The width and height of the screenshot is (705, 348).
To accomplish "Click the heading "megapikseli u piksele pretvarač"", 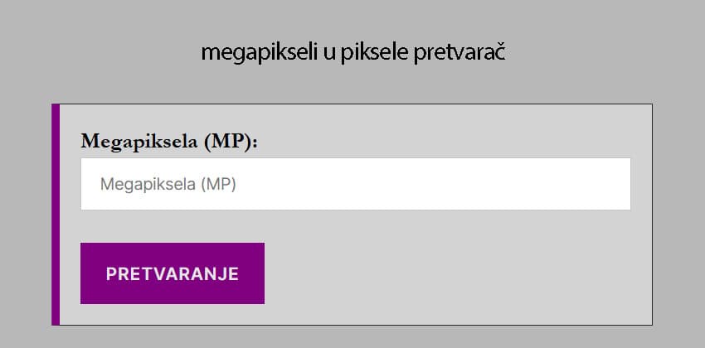I will (352, 53).
